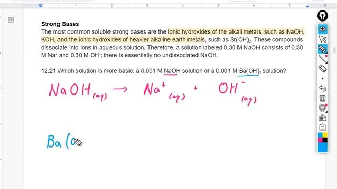Take a screenshot with the camera icon
Image resolution: width=337 pixels, height=189 pixels.
pos(322,118)
